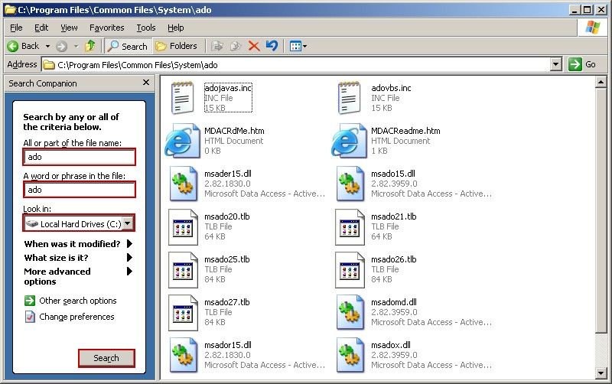Click the Move To toolbar icon
The image size is (612, 384).
[217, 46]
